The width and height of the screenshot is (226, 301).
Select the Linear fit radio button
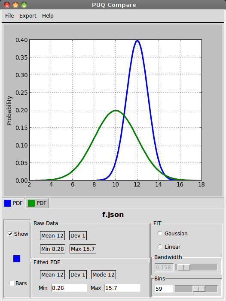click(x=160, y=247)
